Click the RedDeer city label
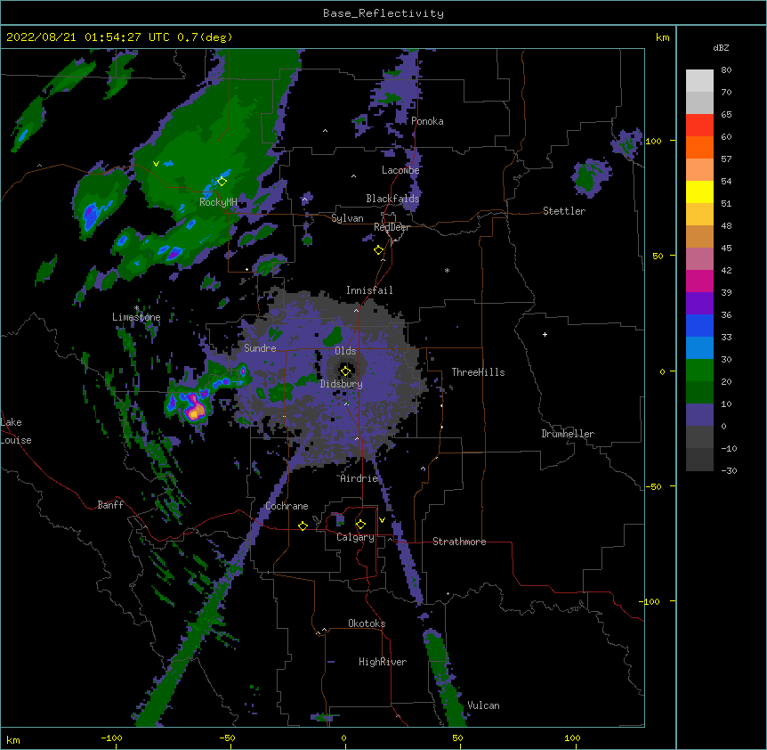The width and height of the screenshot is (767, 750). click(392, 227)
